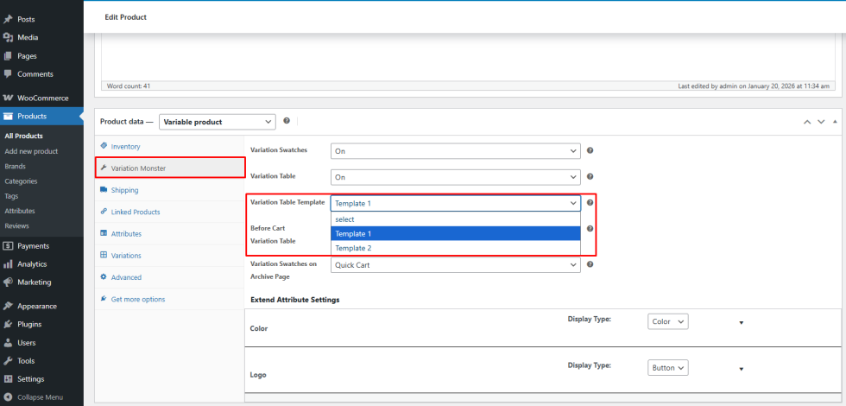Click the Collapse Menu icon

[x=8, y=397]
